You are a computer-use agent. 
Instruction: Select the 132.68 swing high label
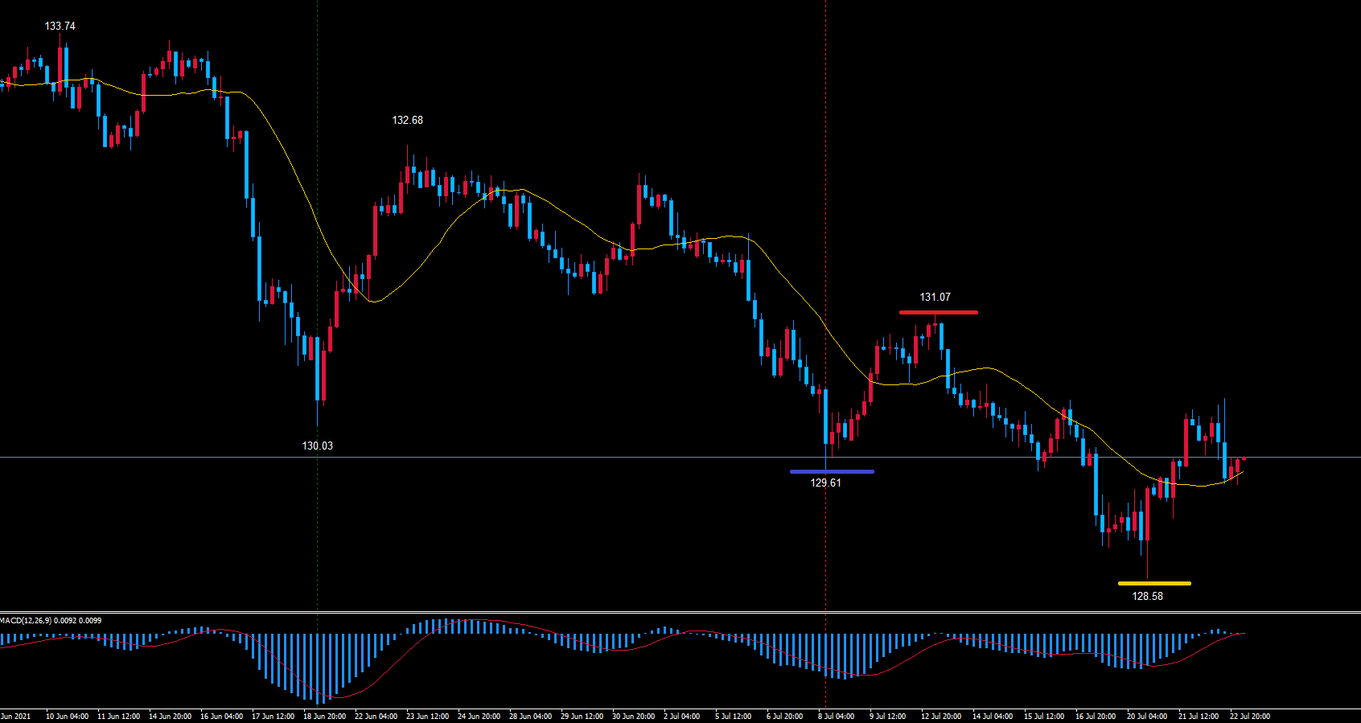pyautogui.click(x=407, y=121)
